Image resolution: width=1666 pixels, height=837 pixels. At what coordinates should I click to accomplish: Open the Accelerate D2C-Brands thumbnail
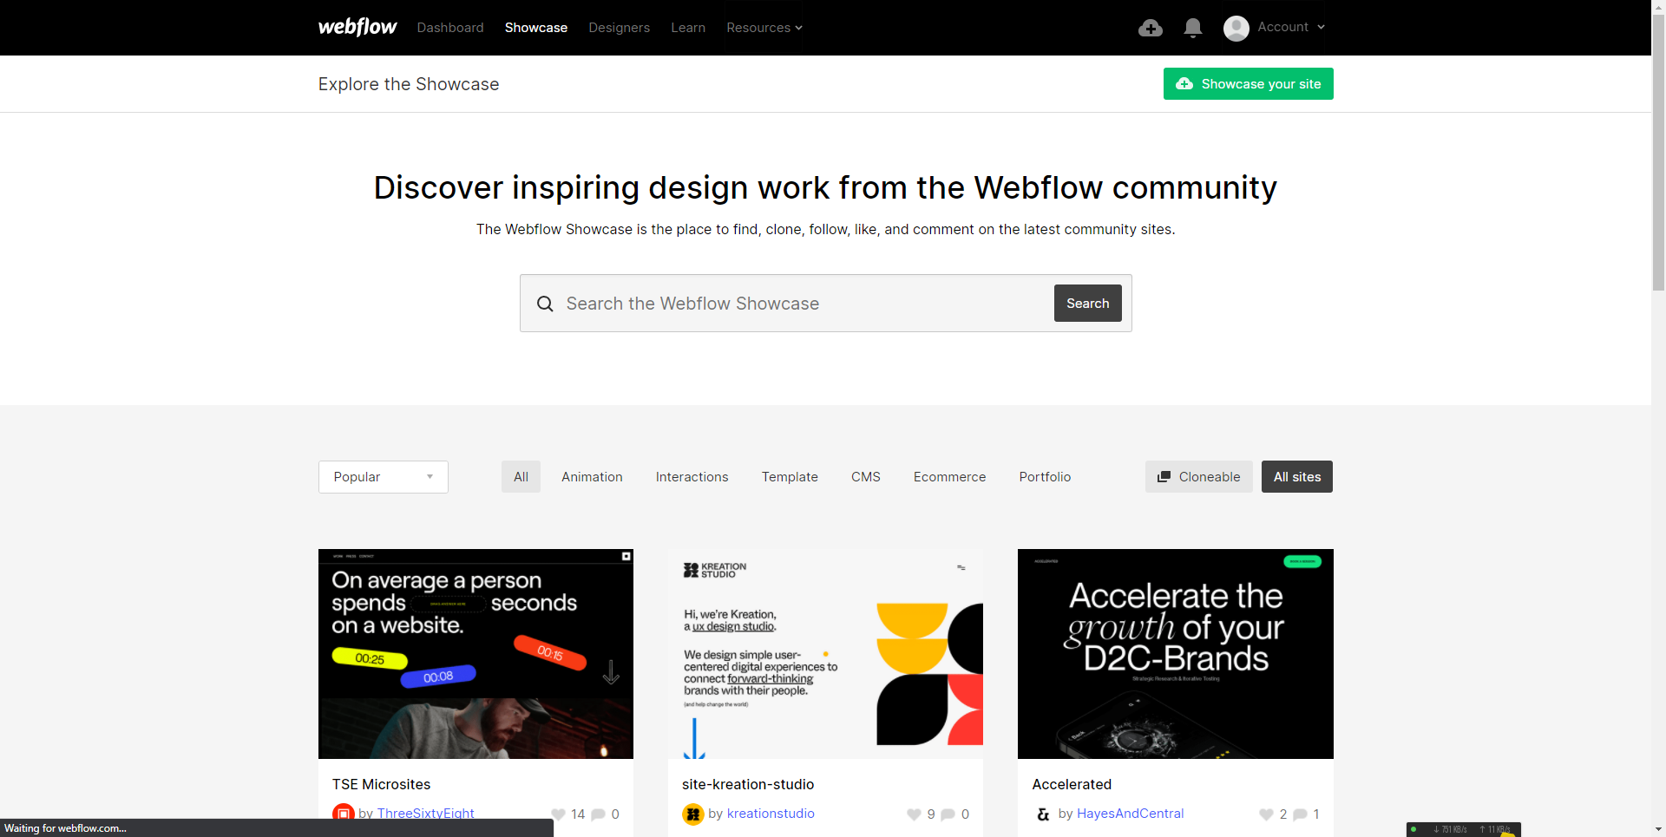(1176, 654)
